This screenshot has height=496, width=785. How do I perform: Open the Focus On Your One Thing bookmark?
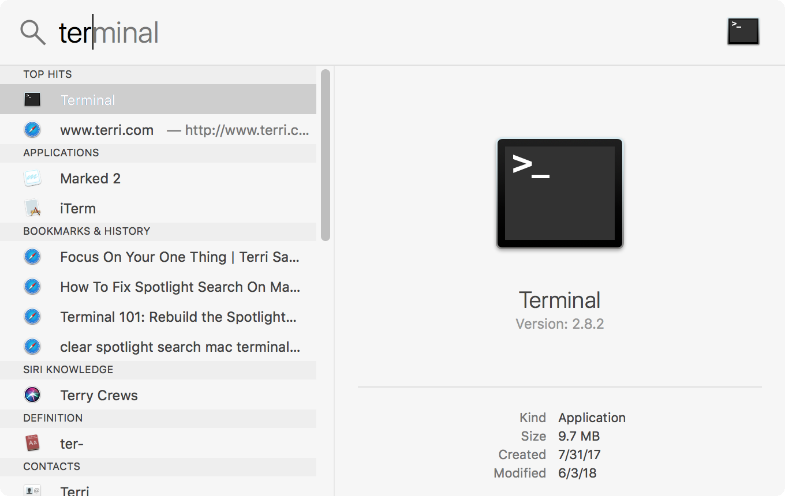[179, 257]
